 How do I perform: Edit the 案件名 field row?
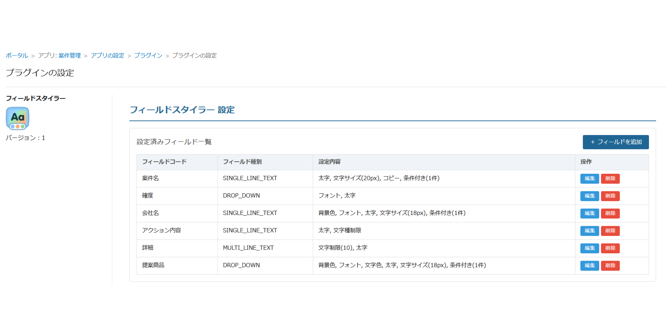point(589,179)
